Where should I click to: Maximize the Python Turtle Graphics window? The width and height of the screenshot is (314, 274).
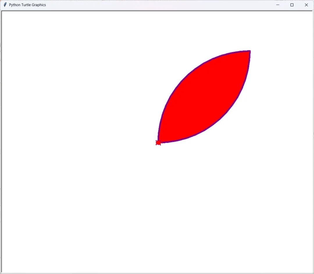pos(292,5)
